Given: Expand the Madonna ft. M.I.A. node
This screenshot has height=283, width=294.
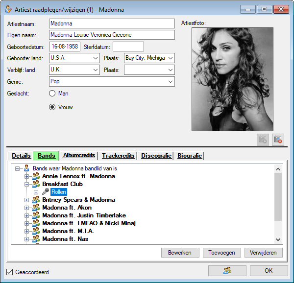Looking at the screenshot, I should point(26,231).
